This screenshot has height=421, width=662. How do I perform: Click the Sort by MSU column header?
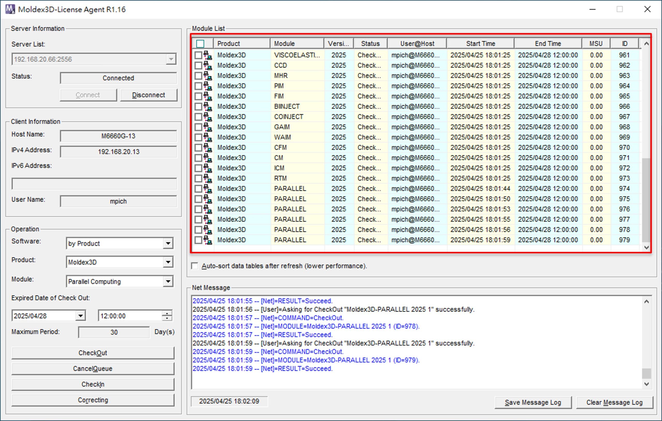[x=596, y=43]
